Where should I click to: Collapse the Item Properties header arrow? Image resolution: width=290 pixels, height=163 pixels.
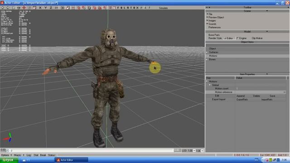coord(267,74)
